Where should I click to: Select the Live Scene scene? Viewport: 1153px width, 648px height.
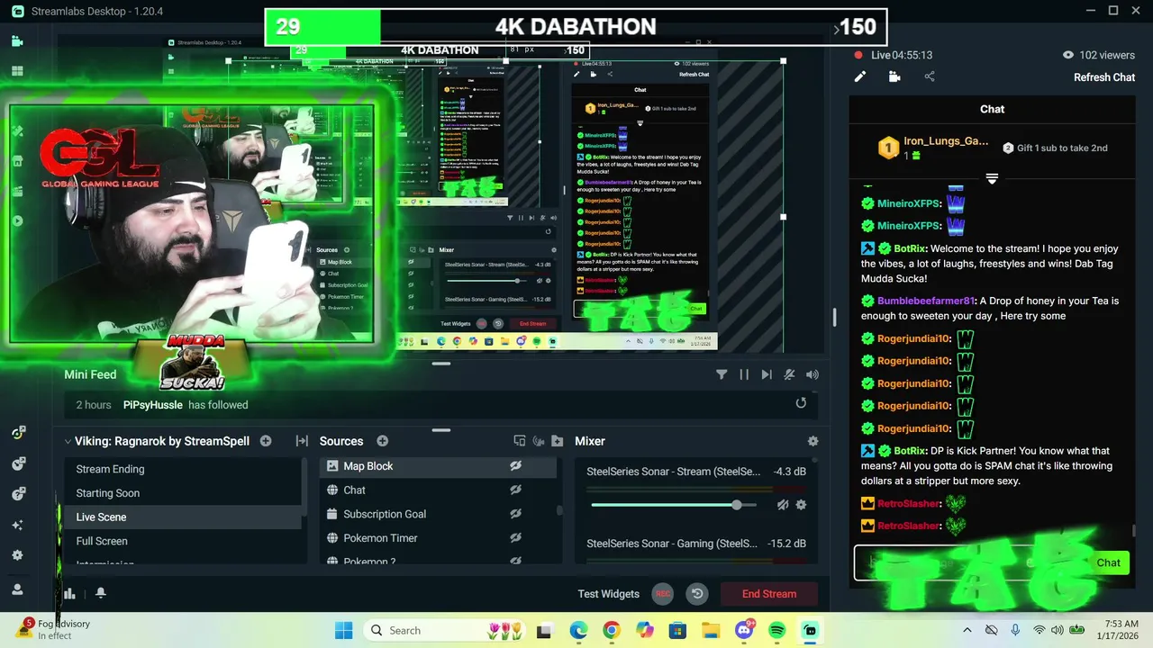click(182, 517)
